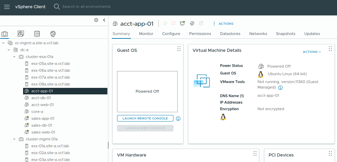Click the Edit Settings icon for acct-app-01

192,23
